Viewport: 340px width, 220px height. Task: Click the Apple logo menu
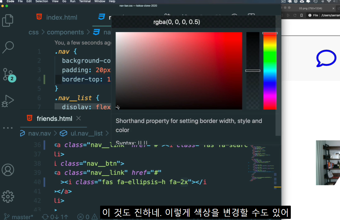(x=1, y=1)
